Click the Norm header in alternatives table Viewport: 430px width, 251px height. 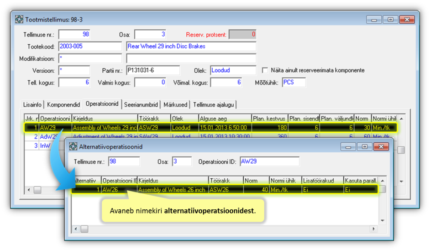256,181
